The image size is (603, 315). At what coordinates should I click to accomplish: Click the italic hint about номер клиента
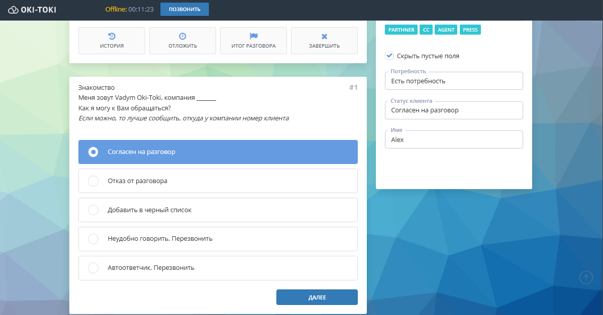184,118
